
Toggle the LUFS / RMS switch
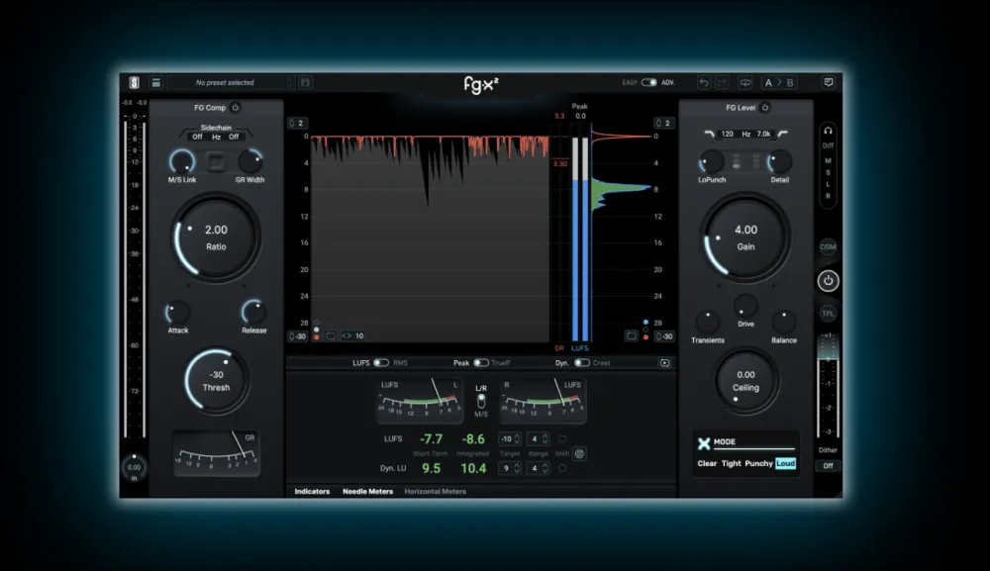click(381, 363)
